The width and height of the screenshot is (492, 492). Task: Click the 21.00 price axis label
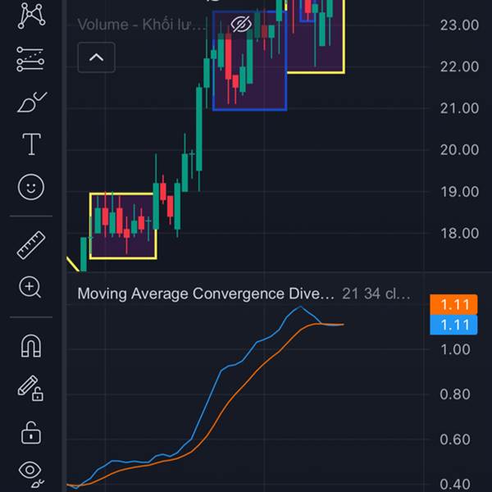pos(459,108)
